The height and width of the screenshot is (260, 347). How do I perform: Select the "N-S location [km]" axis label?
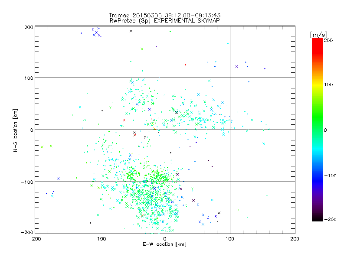pos(15,130)
